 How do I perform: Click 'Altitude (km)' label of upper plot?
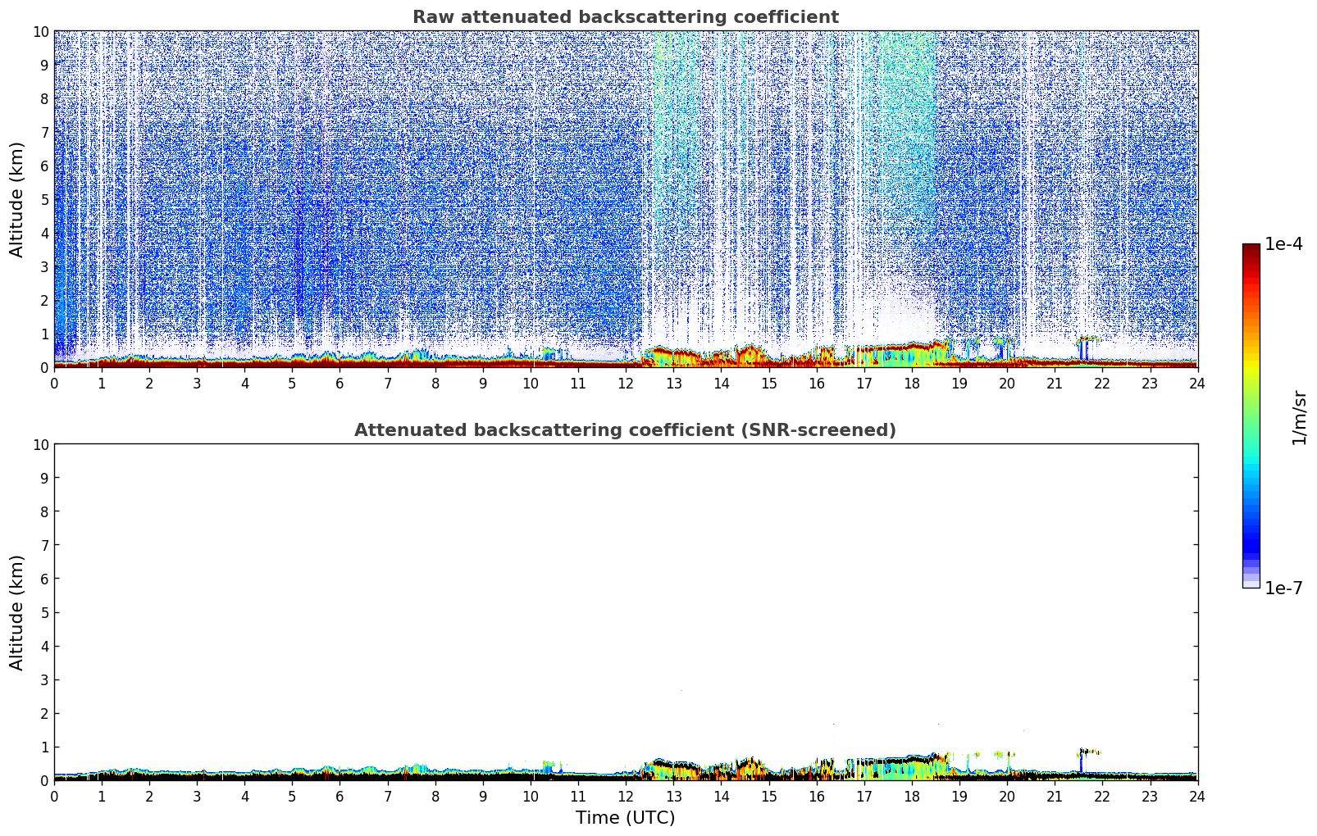tap(17, 199)
